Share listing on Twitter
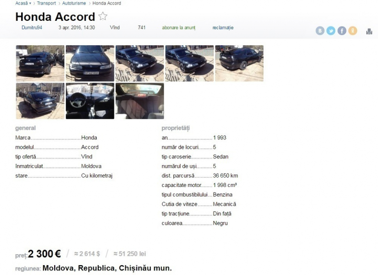378x275 pixels. click(x=331, y=31)
